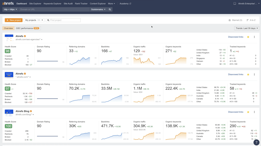Open Disavowed links for *.ahrefs.com/* project
The image size is (261, 146).
coord(235,75)
